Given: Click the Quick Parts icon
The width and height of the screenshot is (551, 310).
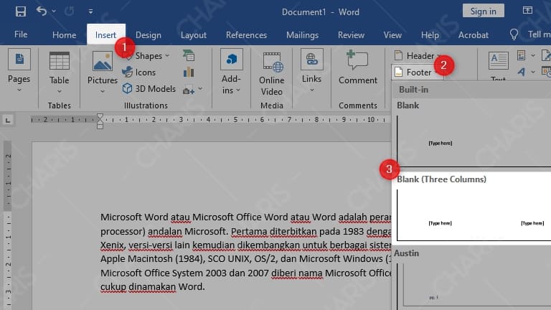Looking at the screenshot, I should pyautogui.click(x=521, y=55).
